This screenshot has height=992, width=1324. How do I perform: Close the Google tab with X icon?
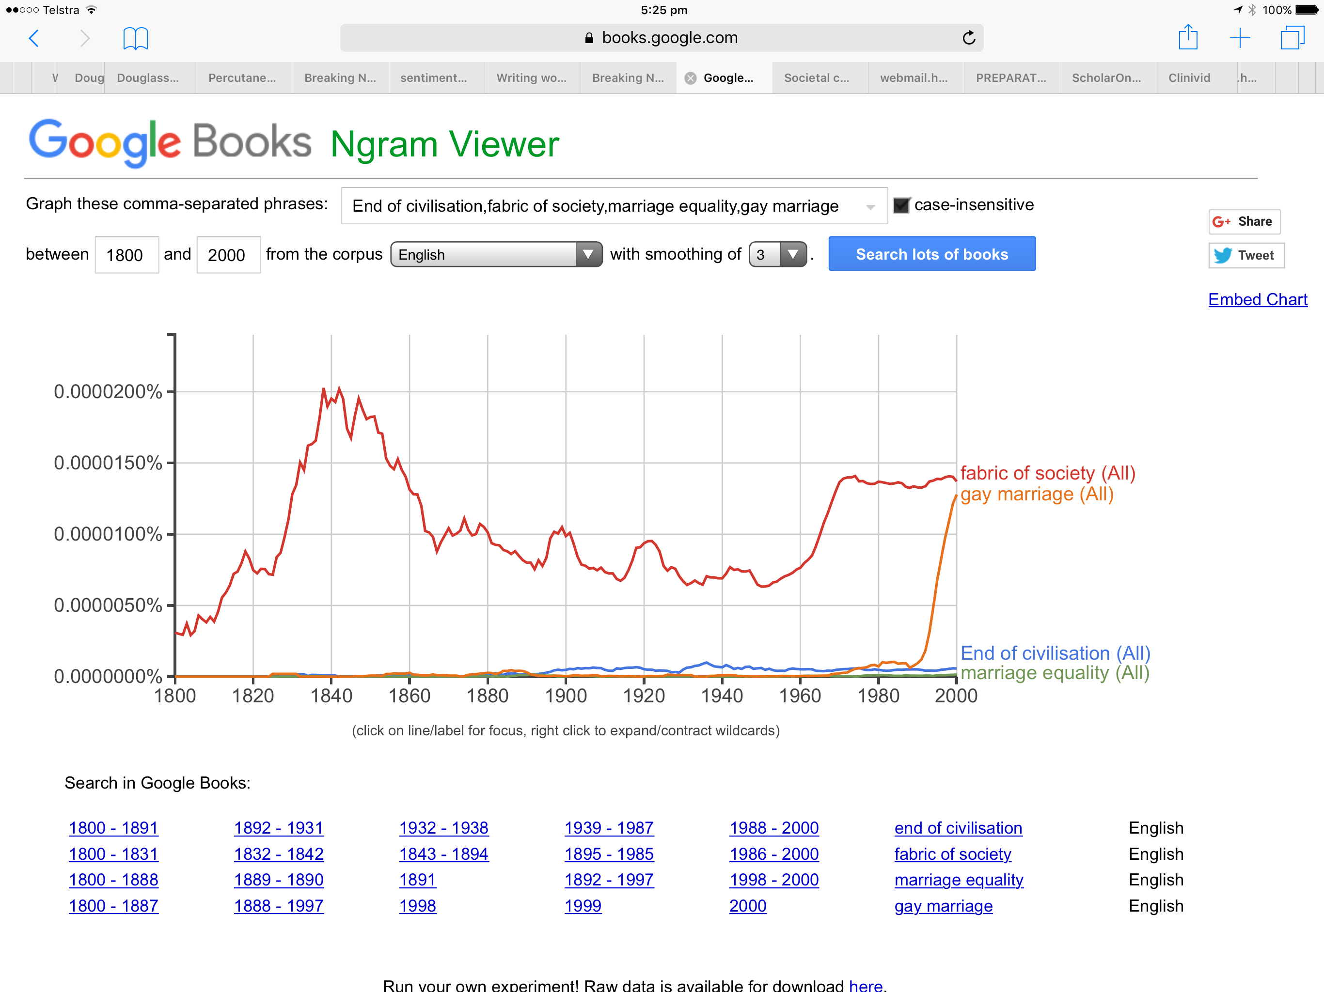click(x=690, y=78)
